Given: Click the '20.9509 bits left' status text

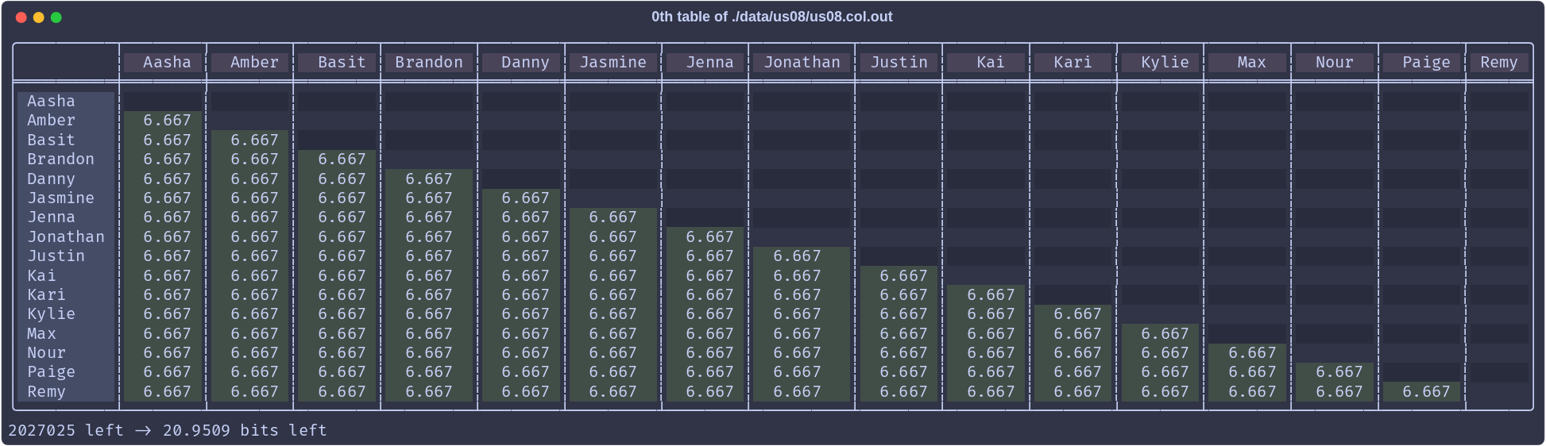Looking at the screenshot, I should point(245,430).
